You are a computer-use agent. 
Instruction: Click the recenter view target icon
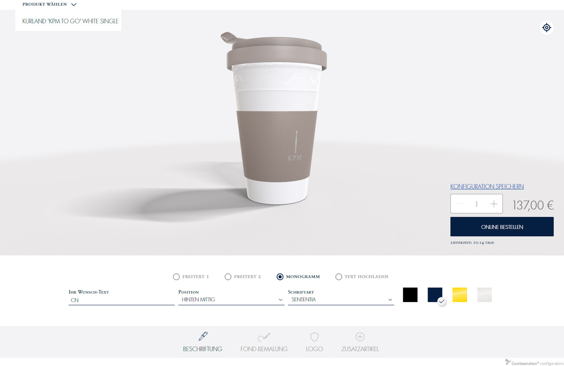click(x=546, y=27)
